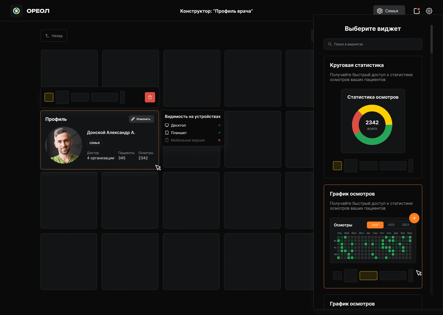Click the back arrow inside Назад button
443x315 pixels.
click(x=47, y=35)
